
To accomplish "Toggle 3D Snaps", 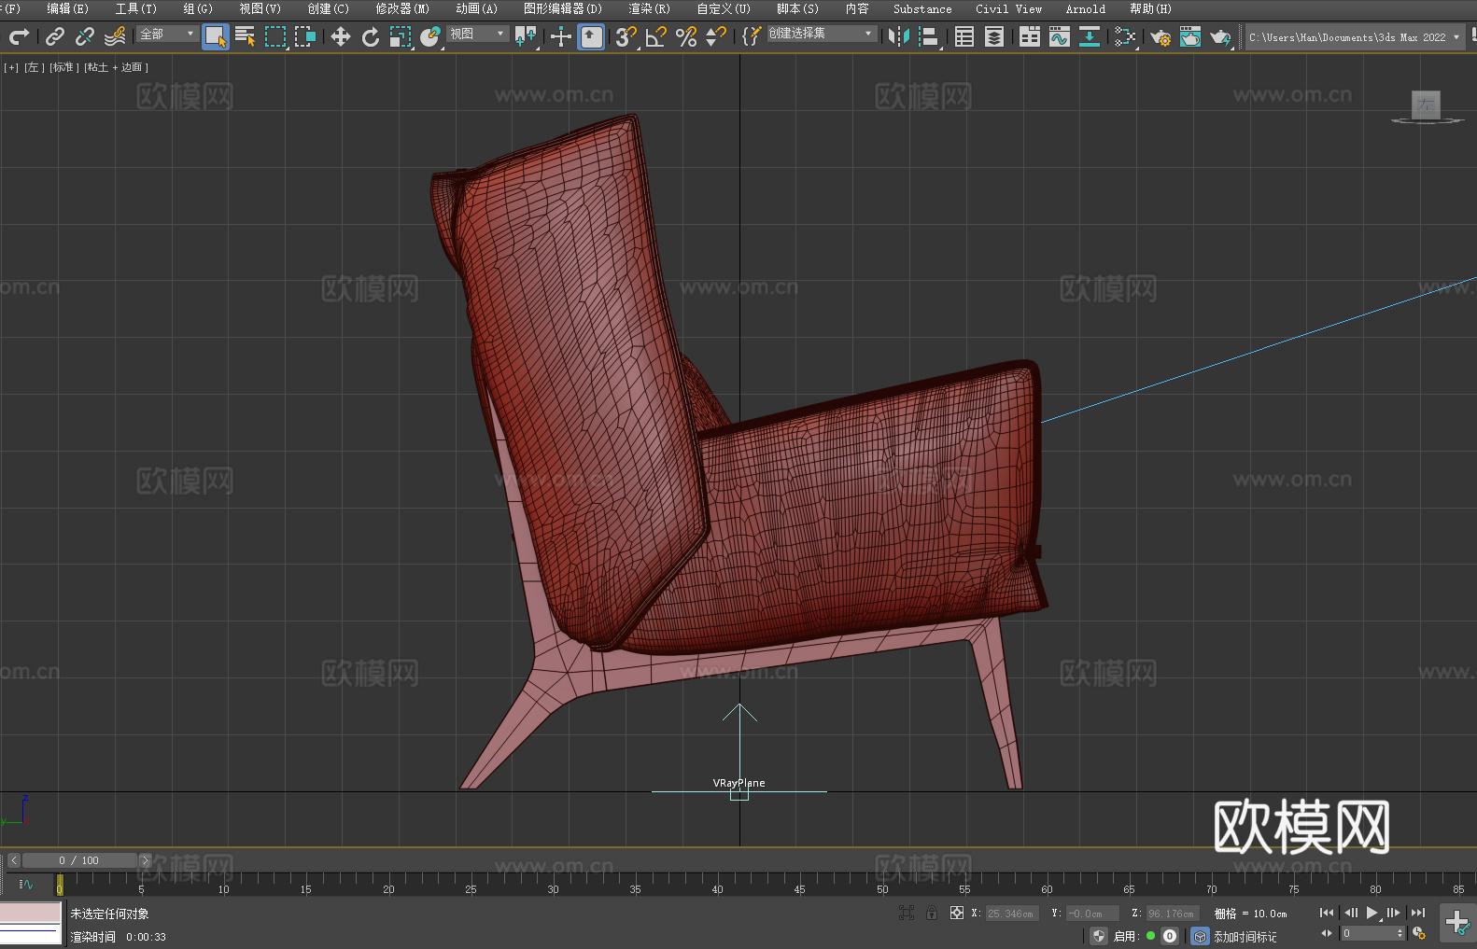I will (626, 36).
